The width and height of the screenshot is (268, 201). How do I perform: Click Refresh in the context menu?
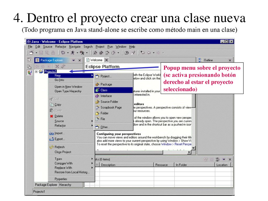pyautogui.click(x=71, y=147)
